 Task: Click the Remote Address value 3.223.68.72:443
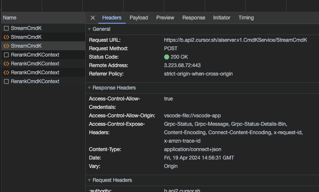[x=182, y=65]
